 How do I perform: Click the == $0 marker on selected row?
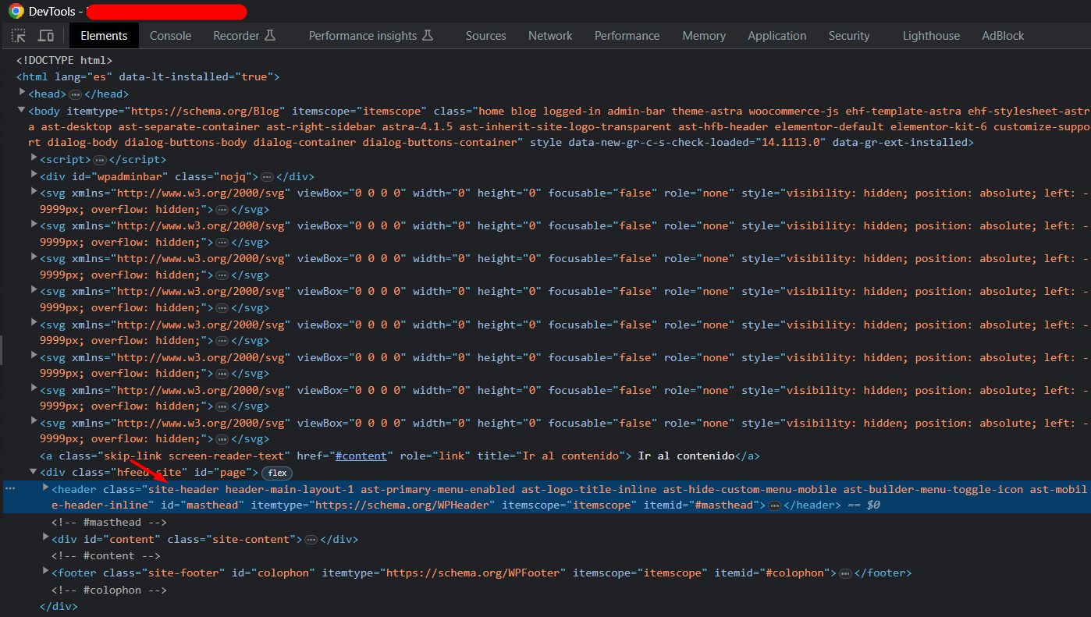864,505
